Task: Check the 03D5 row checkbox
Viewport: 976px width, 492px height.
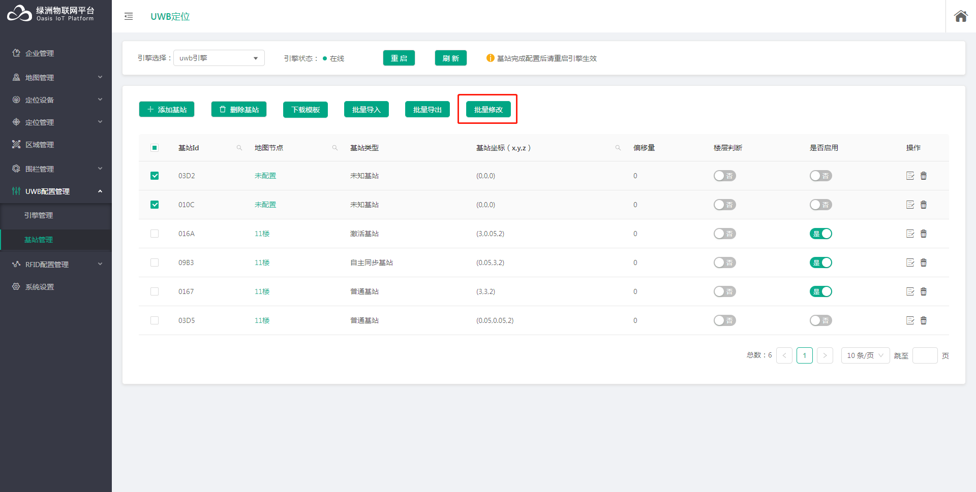Action: (155, 320)
